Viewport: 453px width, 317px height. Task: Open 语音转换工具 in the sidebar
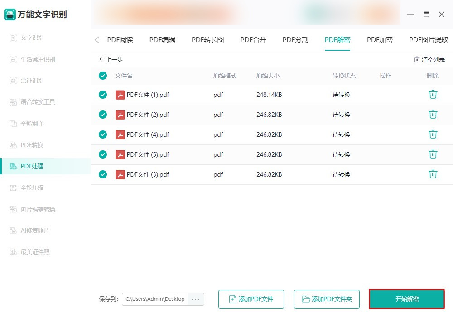click(32, 102)
